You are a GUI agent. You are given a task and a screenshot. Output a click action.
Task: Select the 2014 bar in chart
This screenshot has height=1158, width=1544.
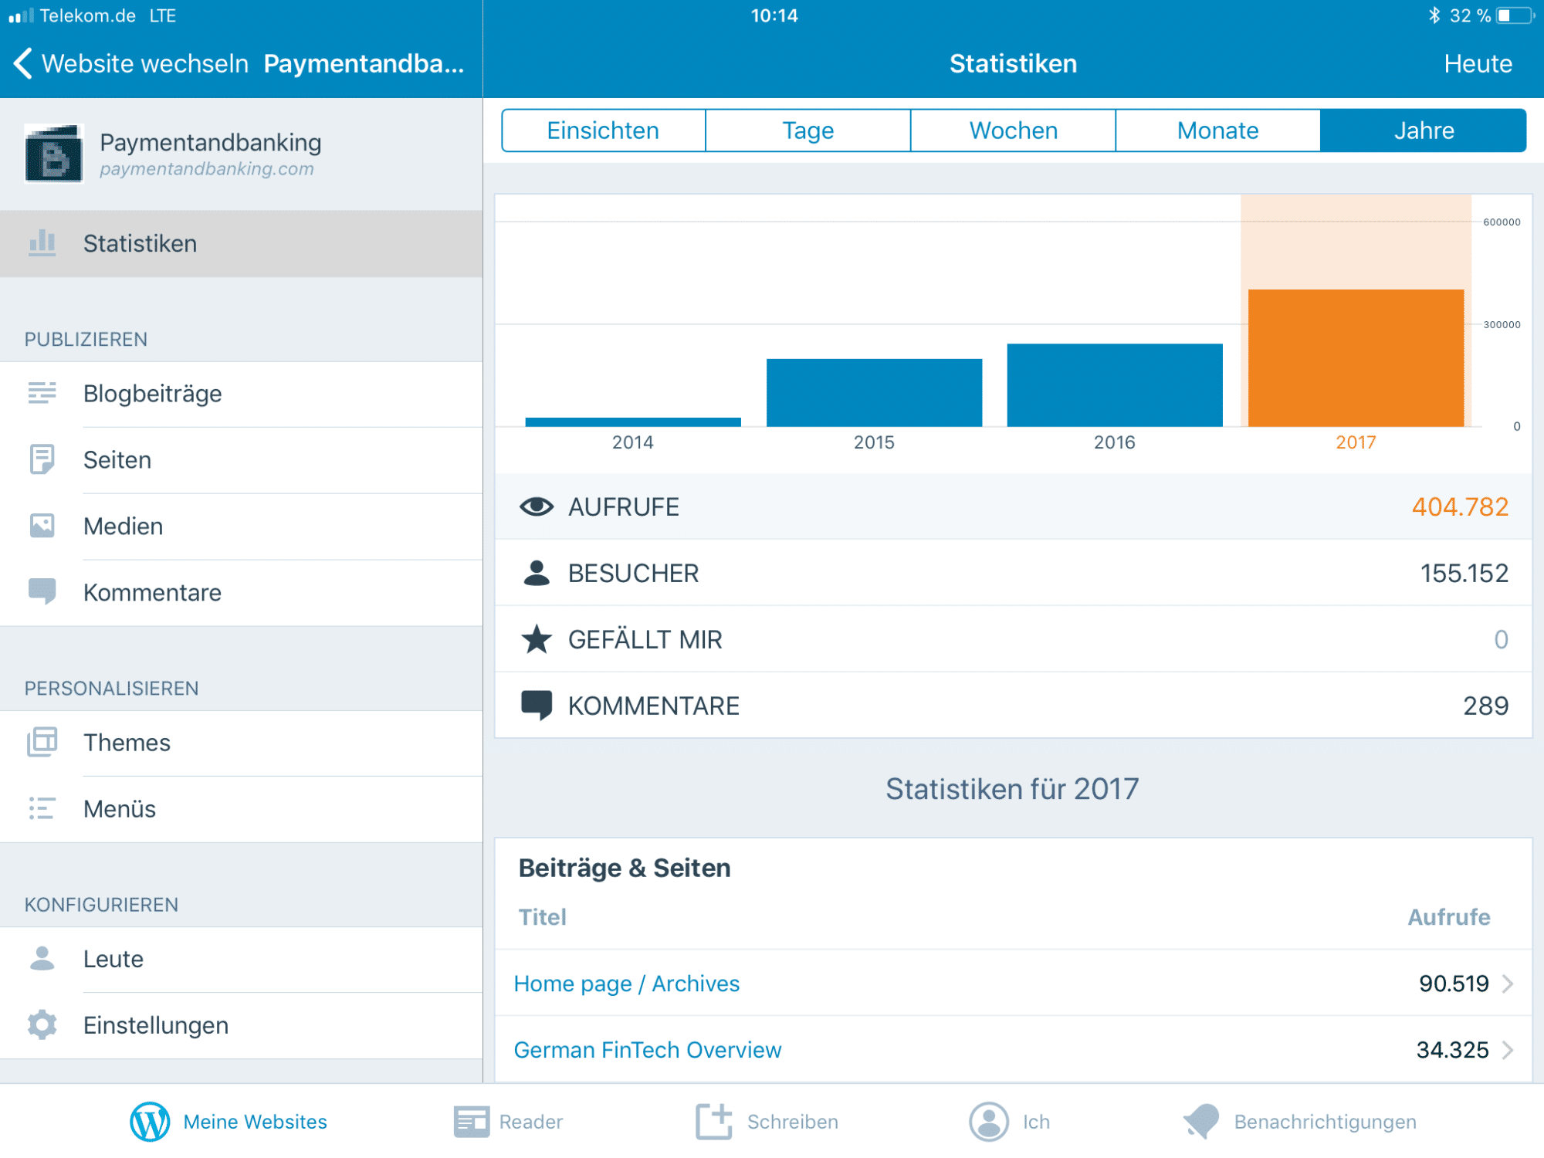(633, 422)
